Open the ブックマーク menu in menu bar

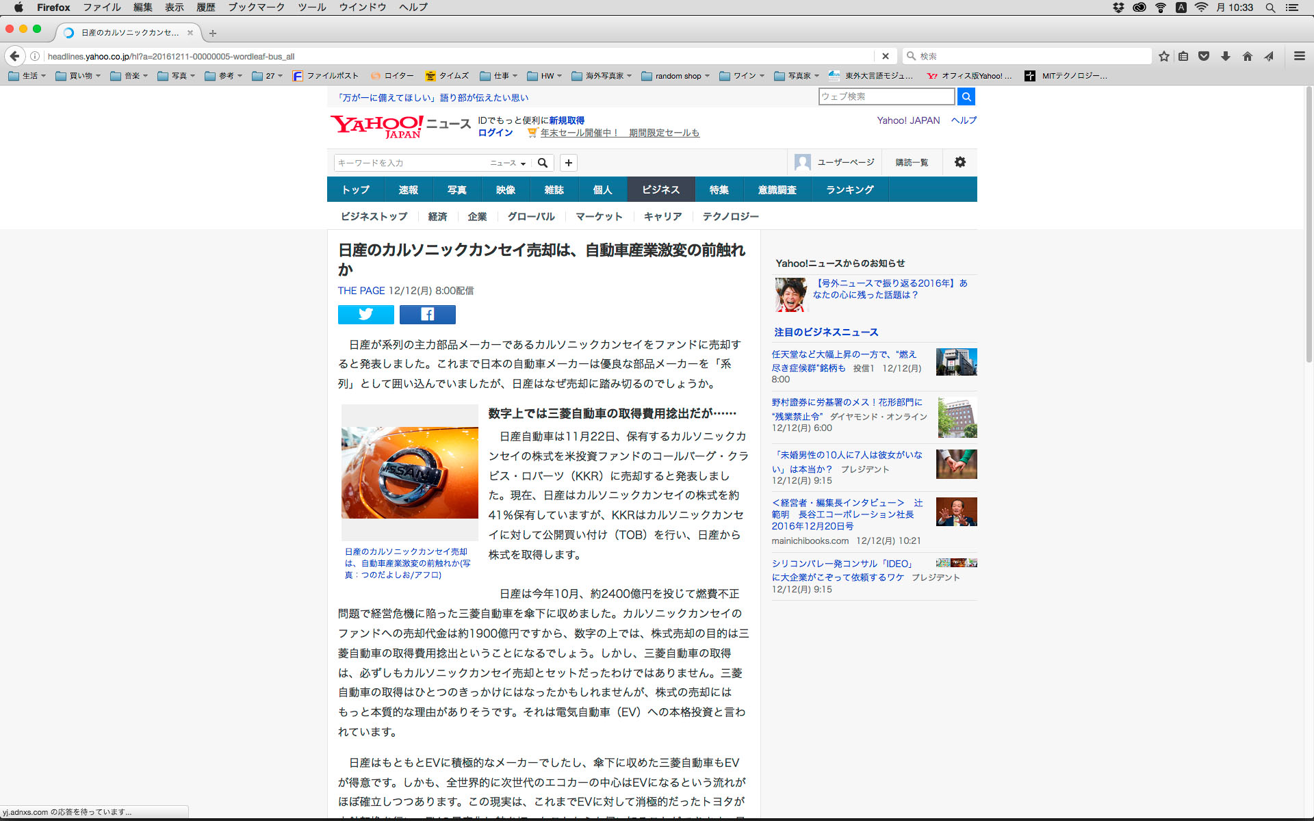tap(256, 8)
